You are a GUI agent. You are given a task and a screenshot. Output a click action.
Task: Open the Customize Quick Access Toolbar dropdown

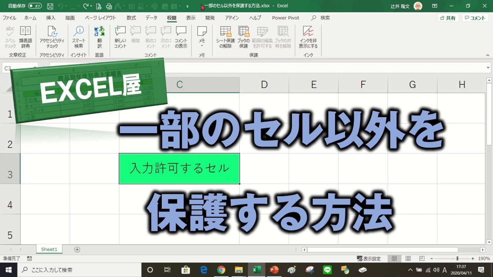[x=188, y=7]
